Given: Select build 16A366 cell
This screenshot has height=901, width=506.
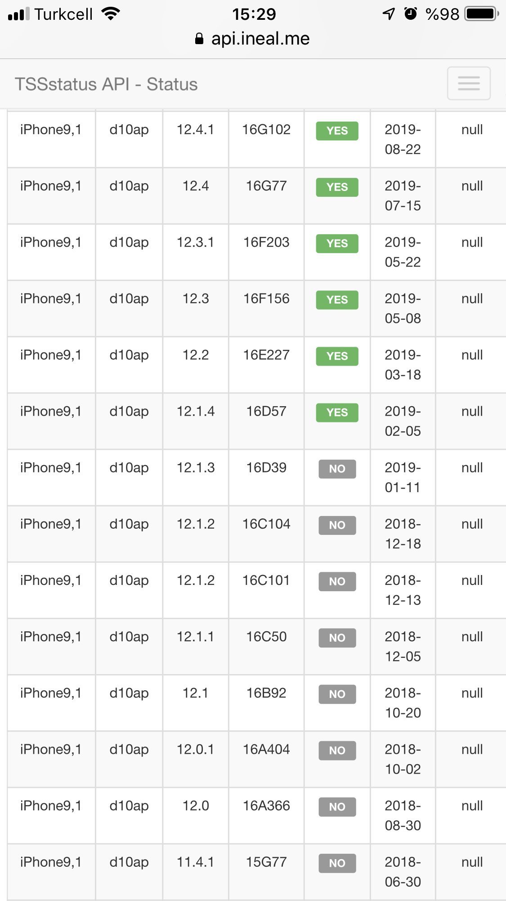Looking at the screenshot, I should pos(266,815).
